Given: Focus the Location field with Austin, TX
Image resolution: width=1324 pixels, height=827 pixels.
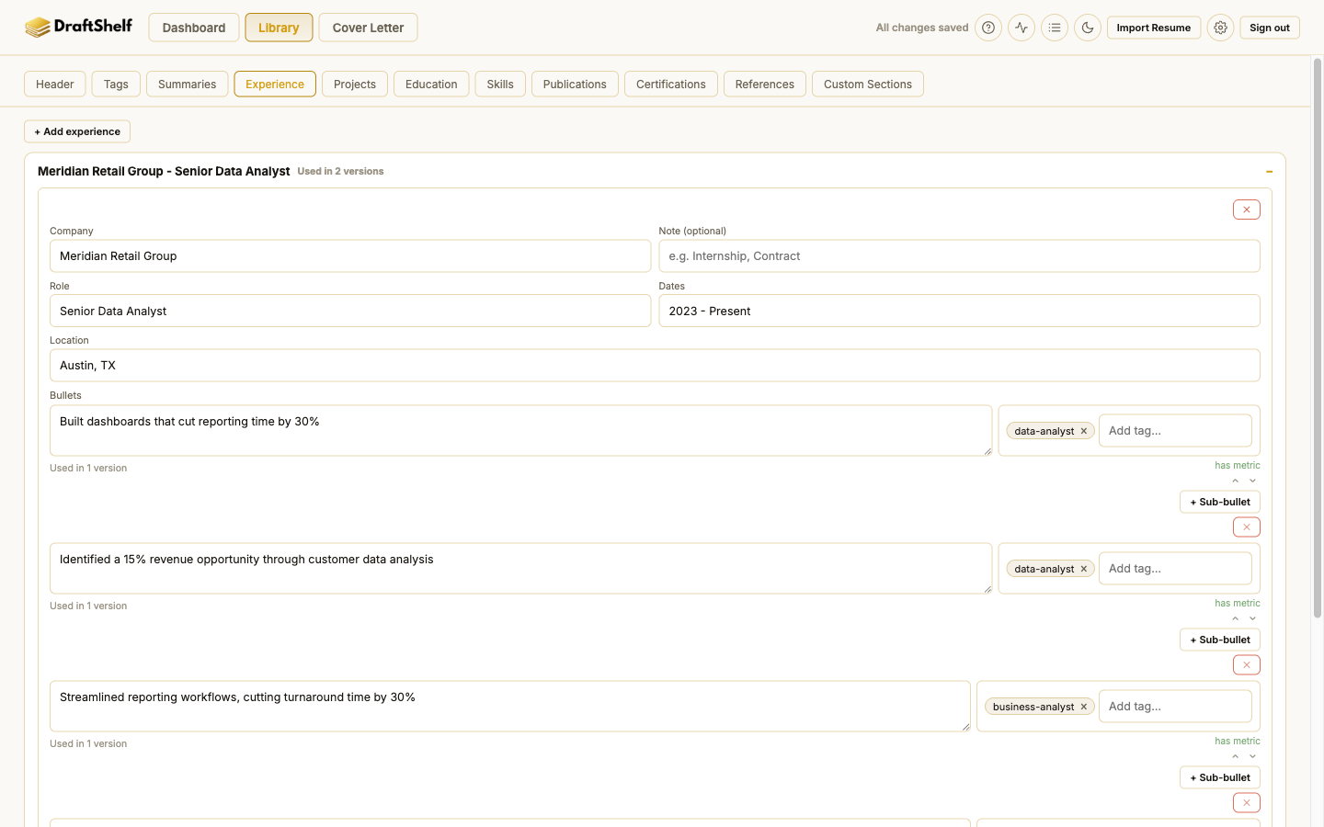Looking at the screenshot, I should pos(655,366).
